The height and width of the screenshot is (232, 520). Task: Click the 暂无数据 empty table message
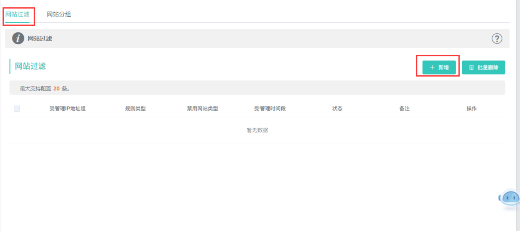click(257, 130)
